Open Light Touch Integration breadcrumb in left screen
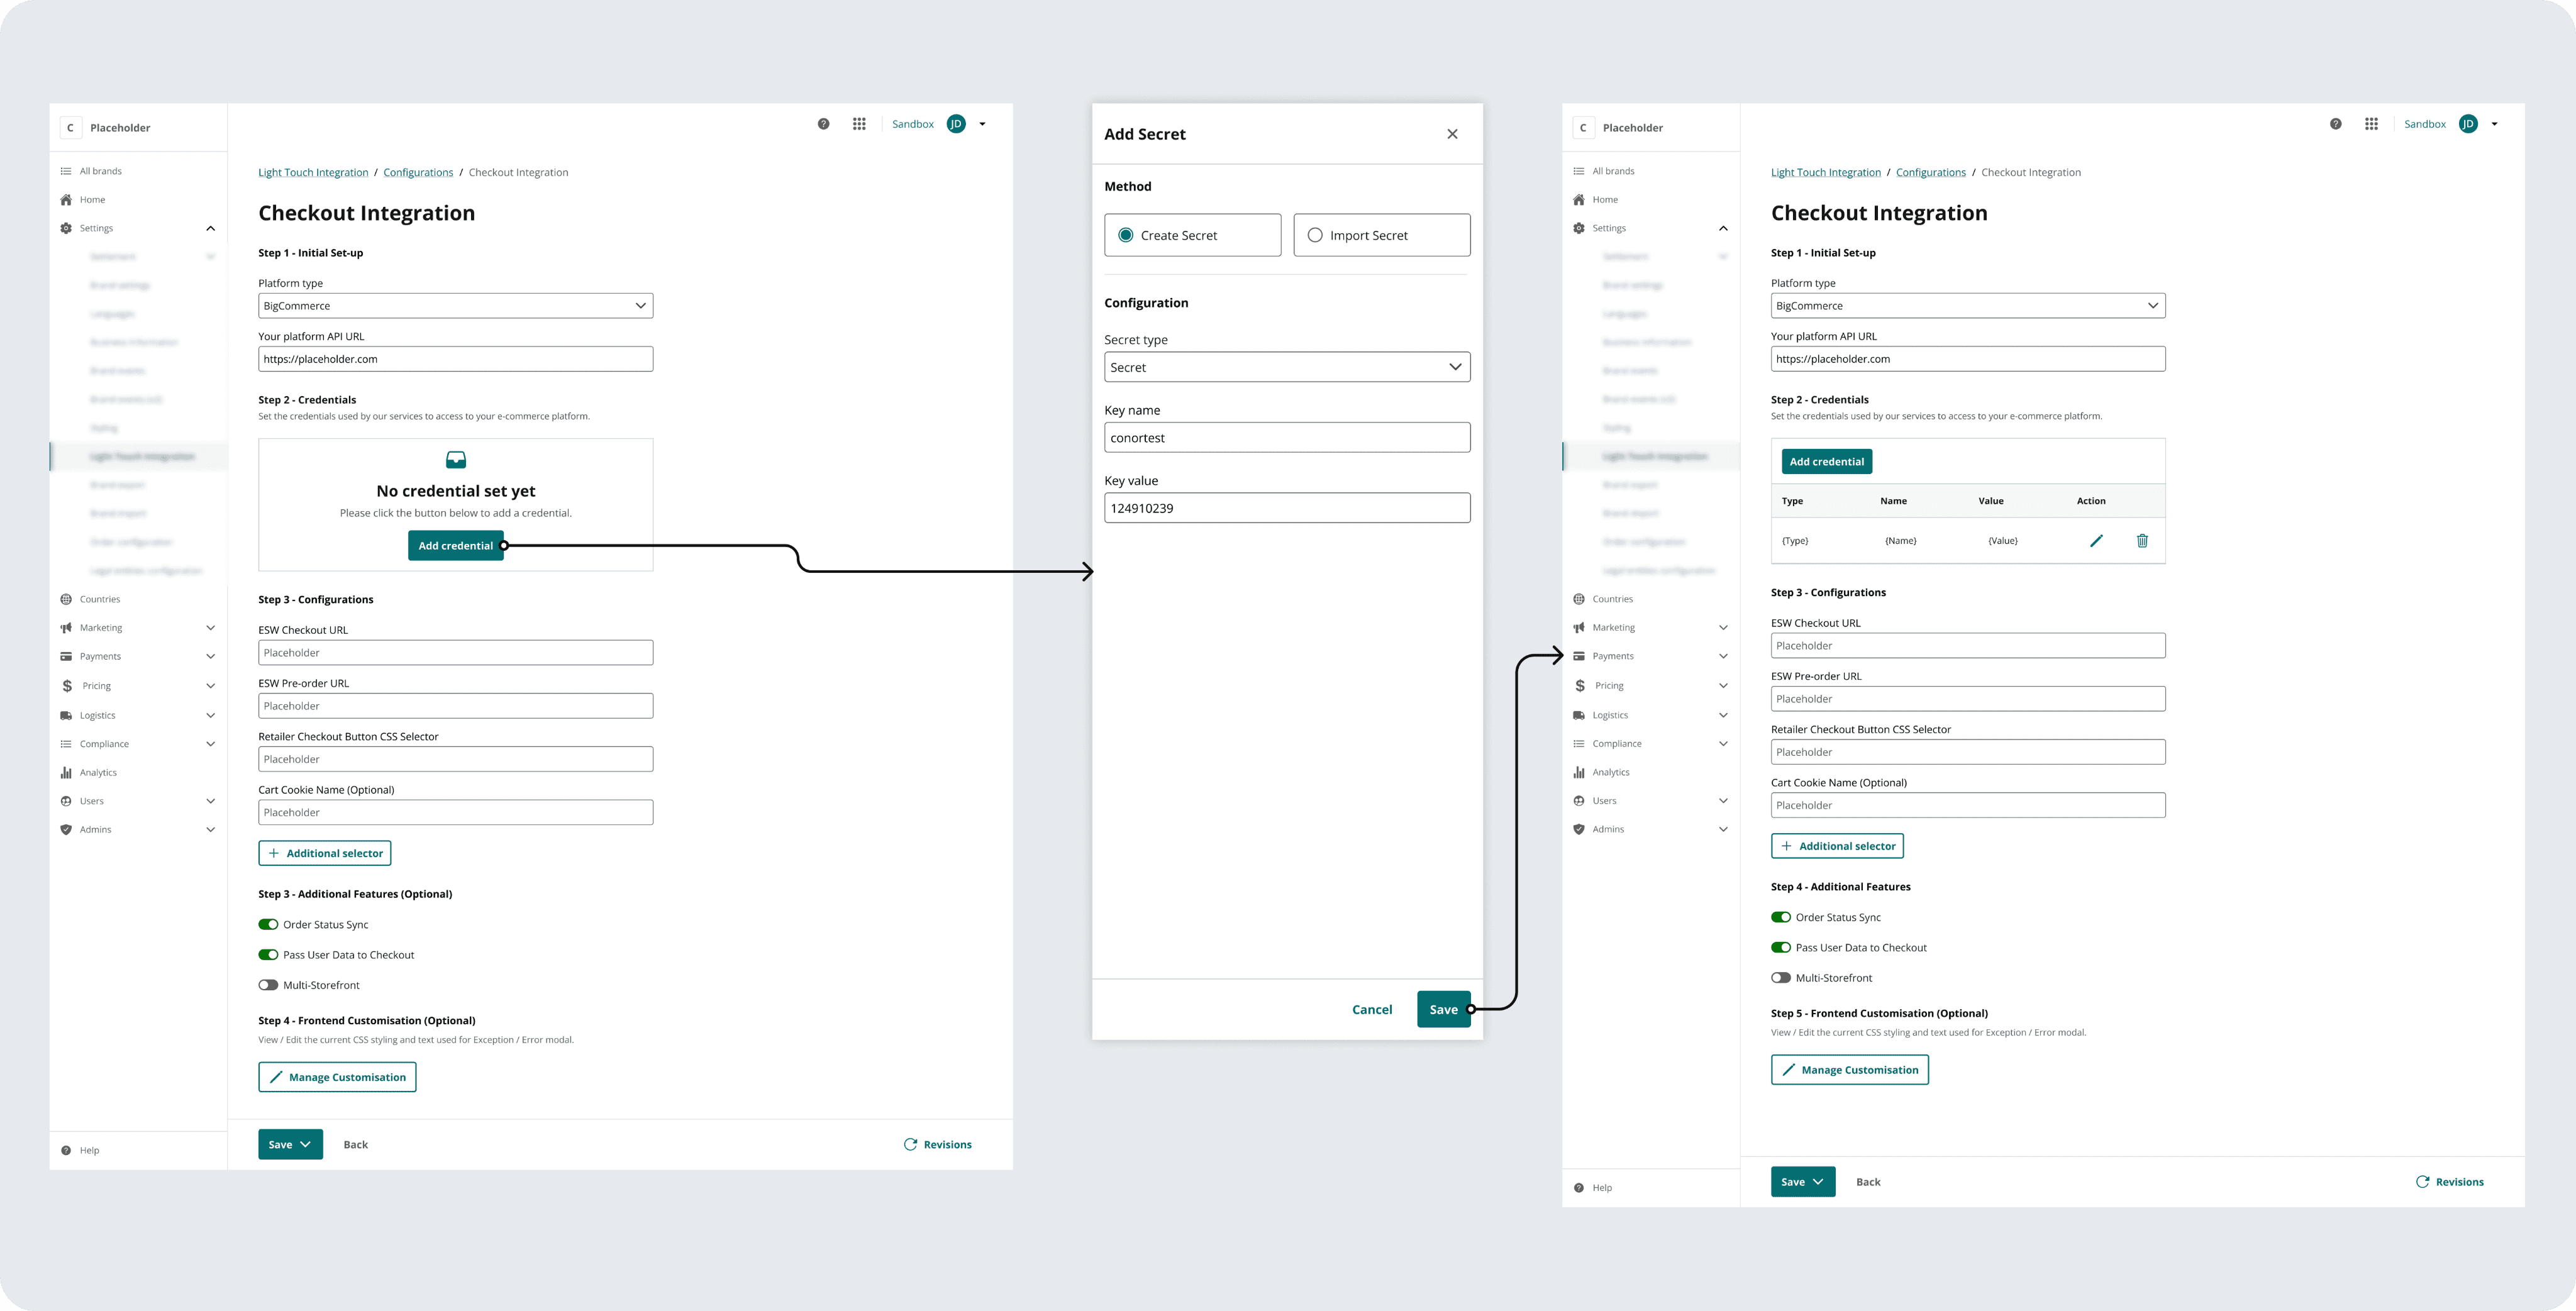The width and height of the screenshot is (2576, 1311). (x=313, y=173)
